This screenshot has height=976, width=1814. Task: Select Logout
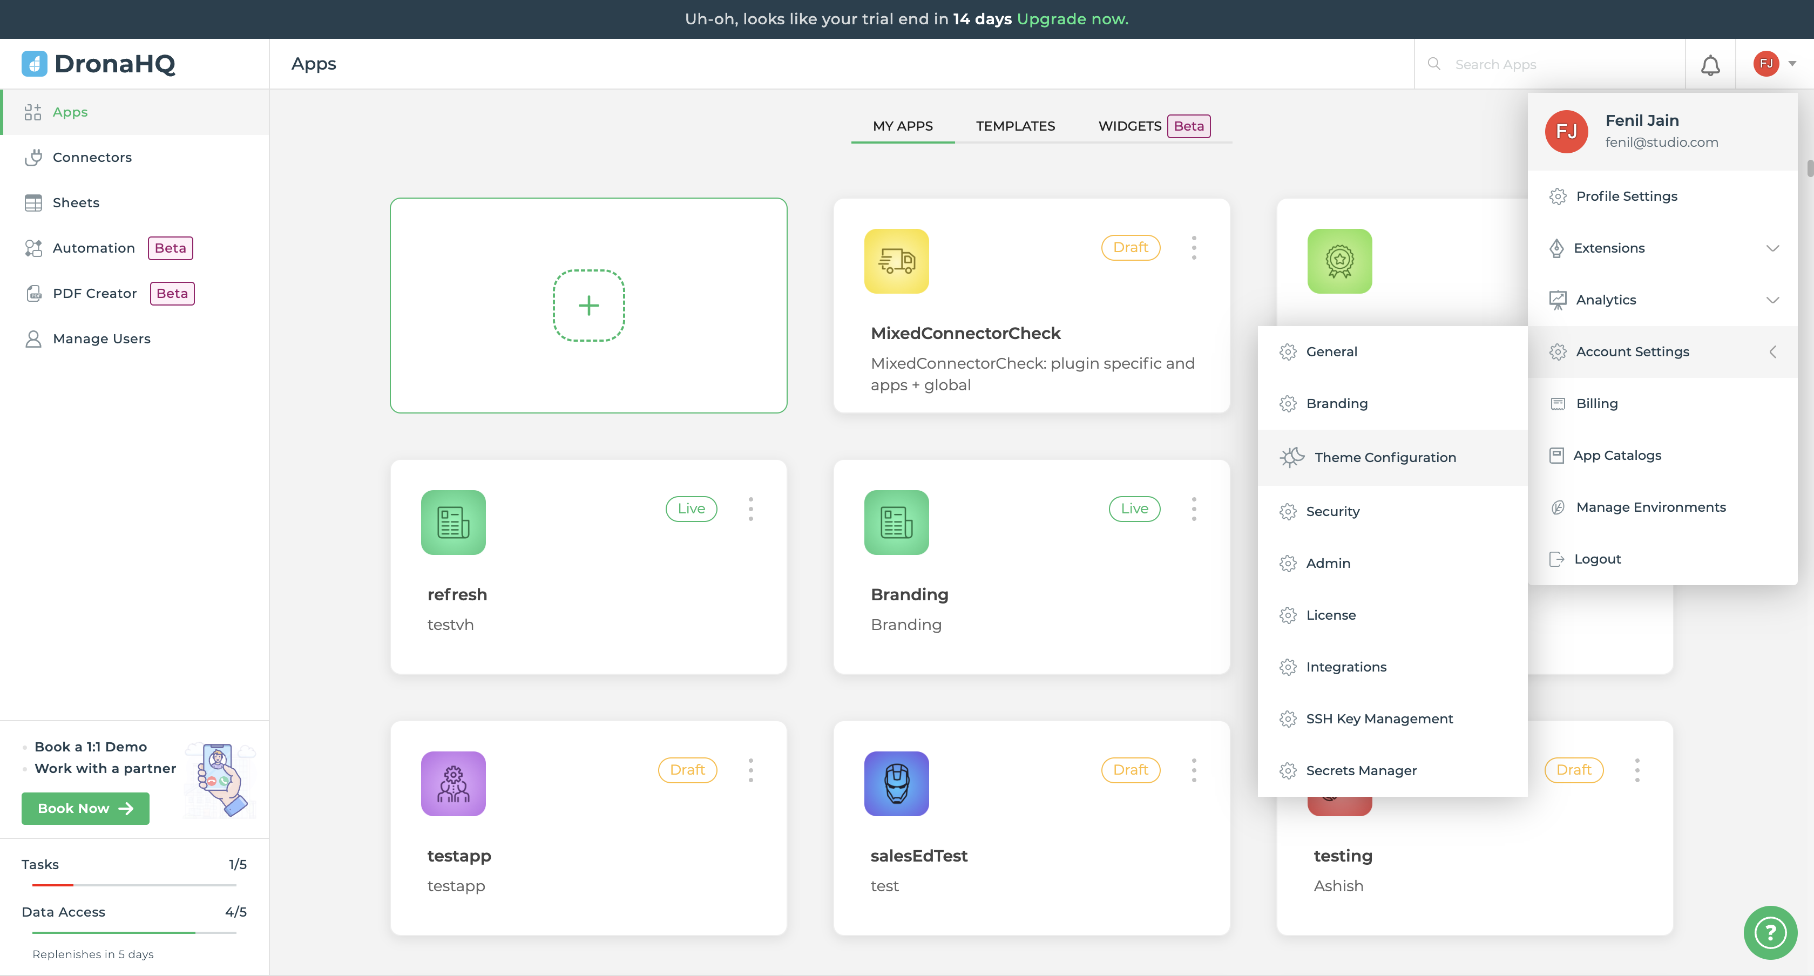click(x=1662, y=559)
